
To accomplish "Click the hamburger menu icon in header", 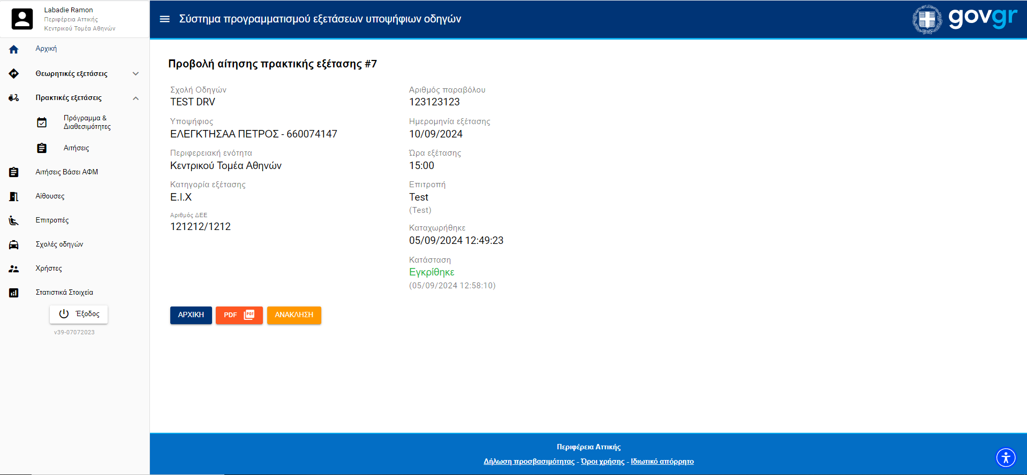I will [x=164, y=19].
